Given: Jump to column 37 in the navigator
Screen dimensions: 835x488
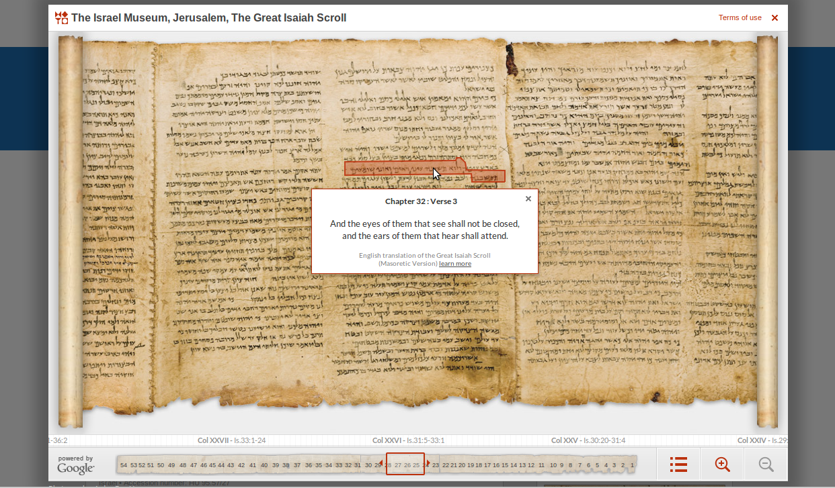Looking at the screenshot, I should 297,465.
